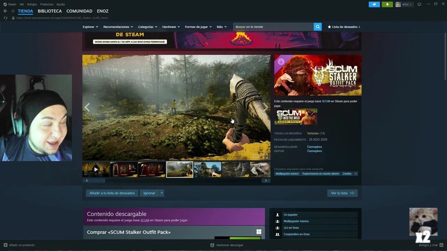Switch to the COMUNIDAD tab
This screenshot has height=251, width=447.
tap(79, 11)
